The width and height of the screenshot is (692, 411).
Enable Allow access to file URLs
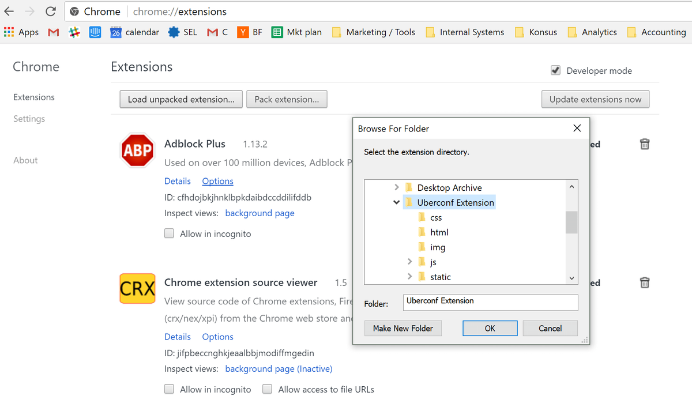pos(267,389)
